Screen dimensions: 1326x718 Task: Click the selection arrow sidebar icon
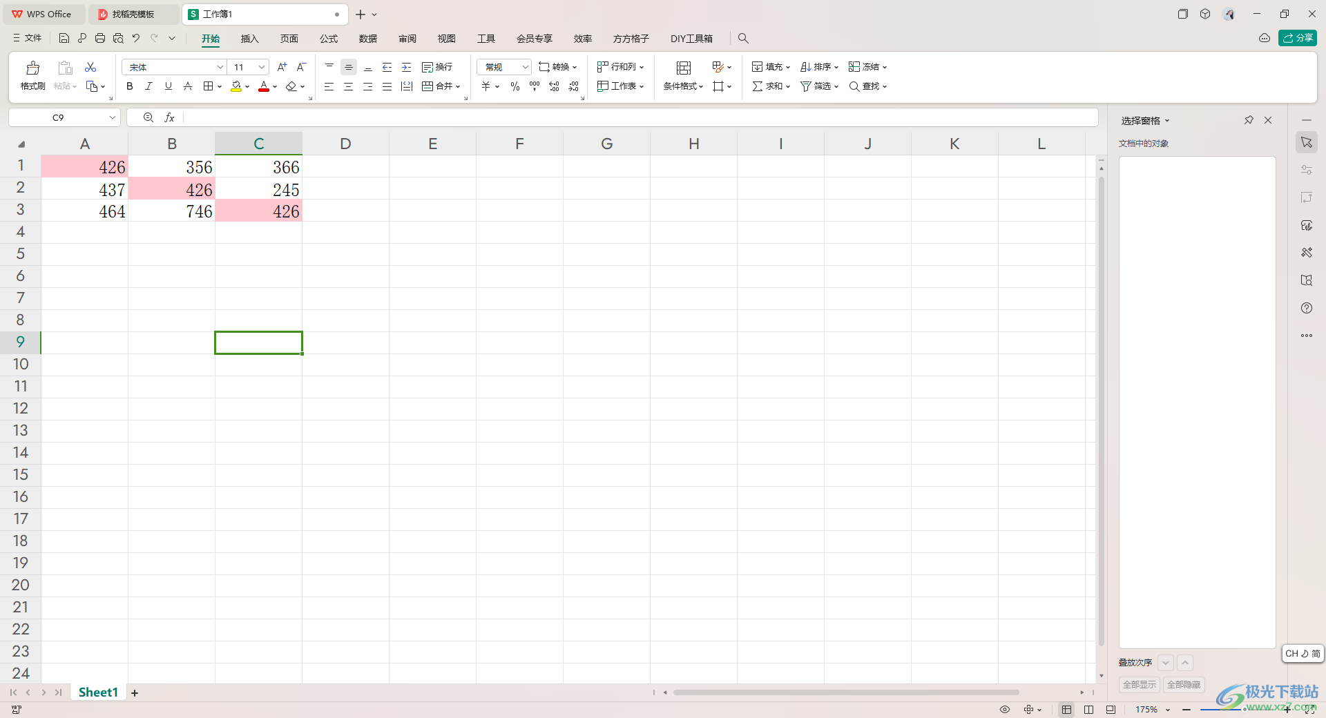point(1307,142)
